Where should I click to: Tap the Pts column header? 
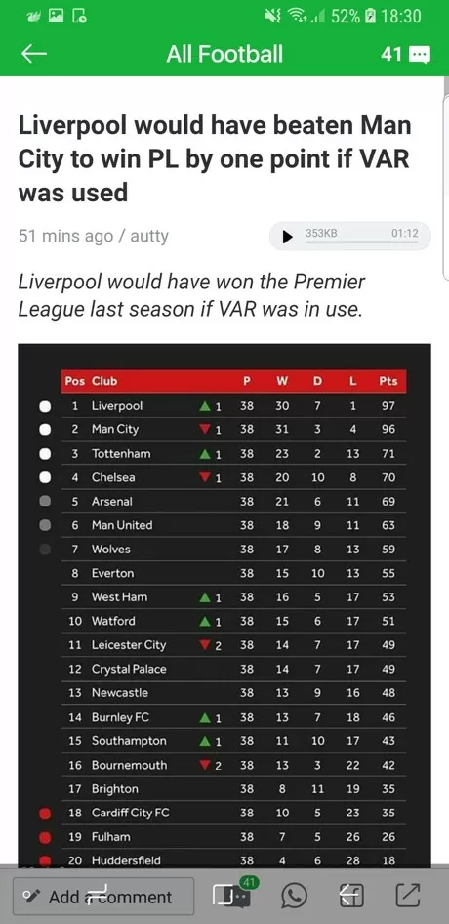tap(388, 381)
